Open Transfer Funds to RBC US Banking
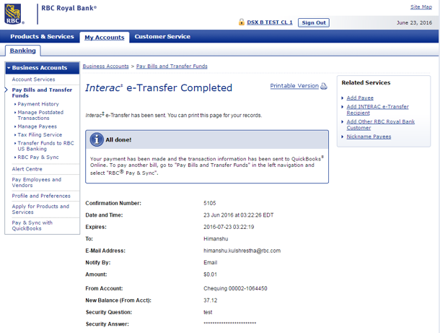The image size is (440, 333). click(45, 146)
